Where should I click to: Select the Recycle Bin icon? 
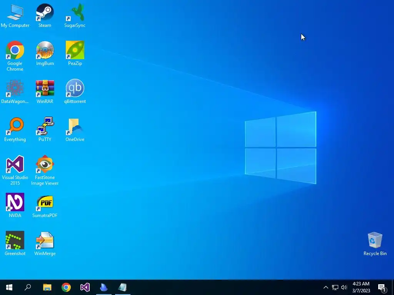(375, 244)
